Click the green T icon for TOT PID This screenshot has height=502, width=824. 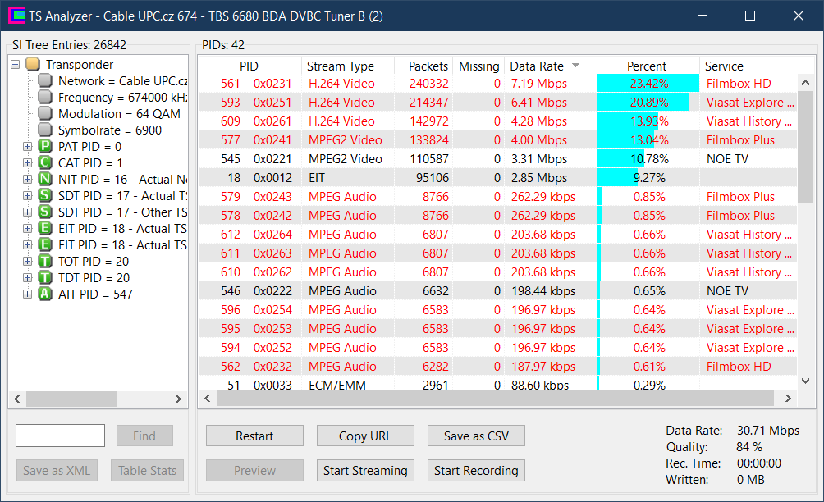coord(45,261)
